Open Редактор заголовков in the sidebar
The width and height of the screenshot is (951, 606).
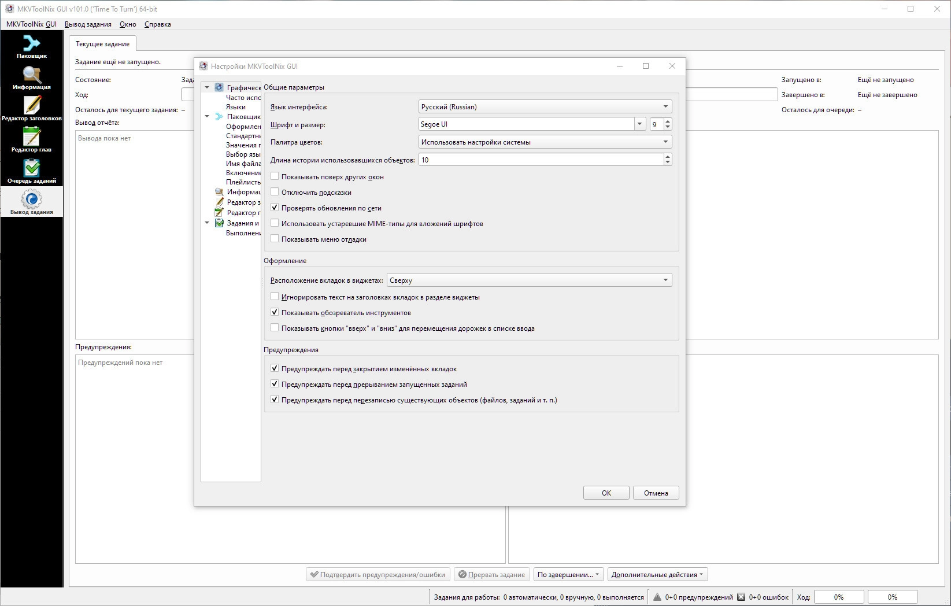click(x=32, y=109)
